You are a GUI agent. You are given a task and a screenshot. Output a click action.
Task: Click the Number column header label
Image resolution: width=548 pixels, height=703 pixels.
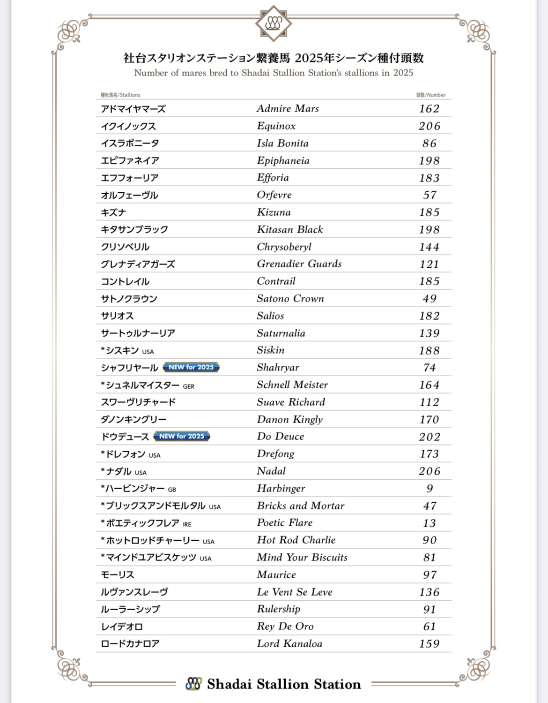pos(430,95)
